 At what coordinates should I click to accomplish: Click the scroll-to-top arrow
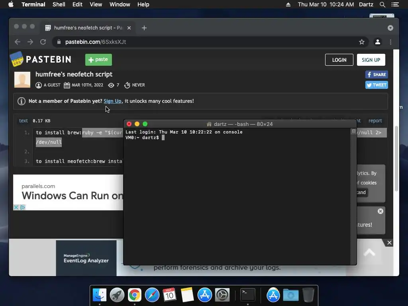369,252
